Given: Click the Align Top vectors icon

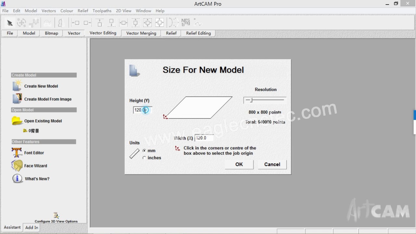Looking at the screenshot, I should point(99,23).
